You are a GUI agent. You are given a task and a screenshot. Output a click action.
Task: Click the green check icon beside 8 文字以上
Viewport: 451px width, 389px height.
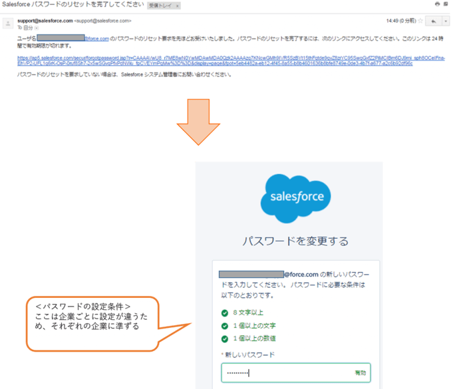coord(225,313)
